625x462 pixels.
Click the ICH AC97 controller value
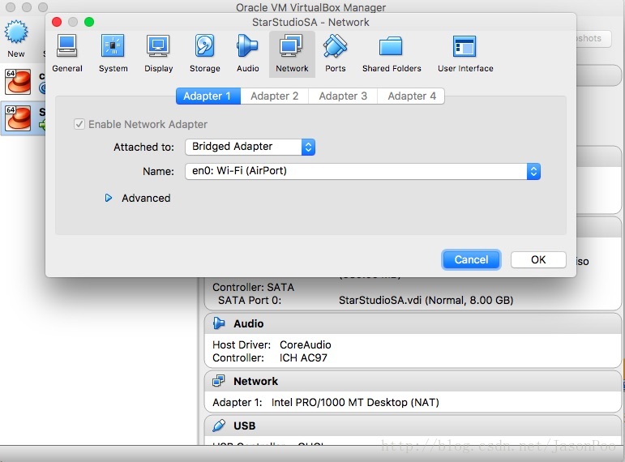point(303,357)
